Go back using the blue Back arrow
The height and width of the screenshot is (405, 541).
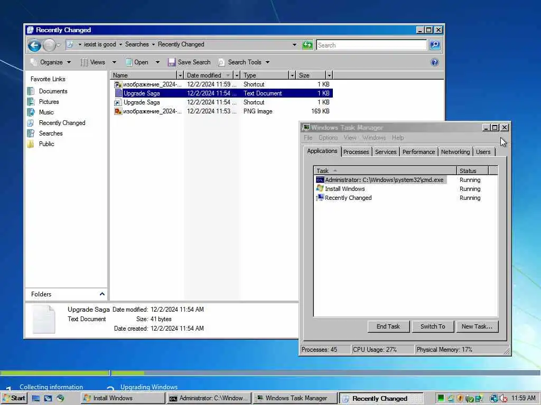pyautogui.click(x=34, y=45)
